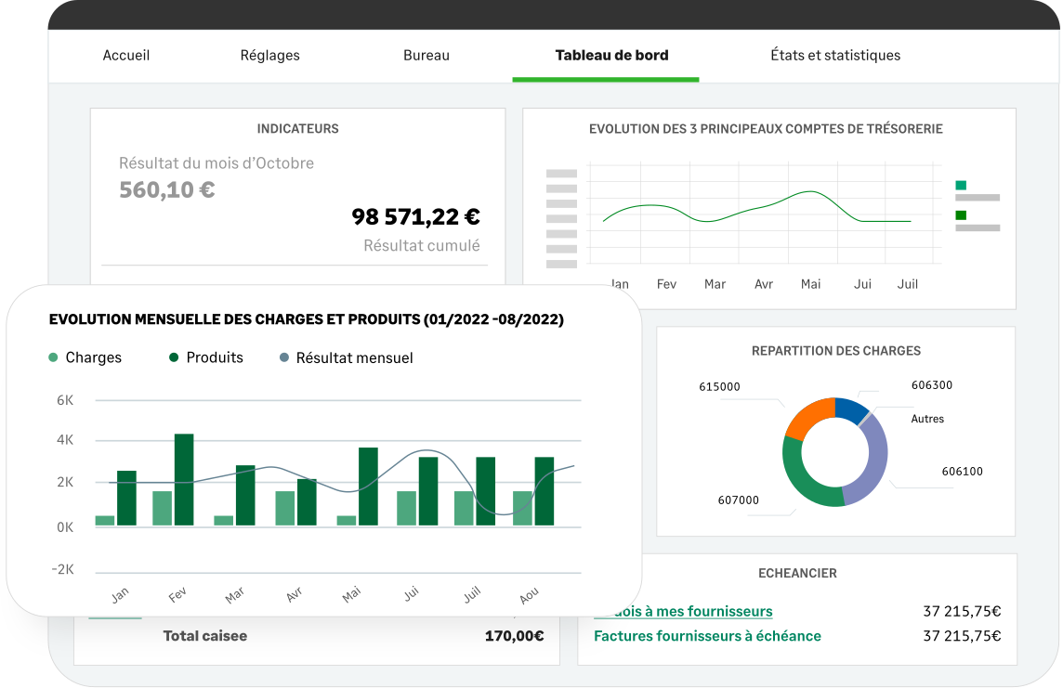Click the 'Résultat du mois d'Octobre' label
1063x688 pixels.
click(217, 163)
